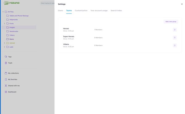Select the All Files label

11,12
